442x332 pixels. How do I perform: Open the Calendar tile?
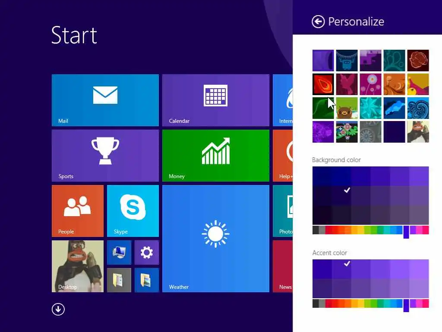point(216,100)
